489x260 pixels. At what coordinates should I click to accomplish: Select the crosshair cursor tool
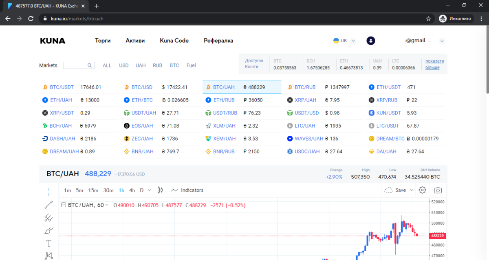pos(49,191)
